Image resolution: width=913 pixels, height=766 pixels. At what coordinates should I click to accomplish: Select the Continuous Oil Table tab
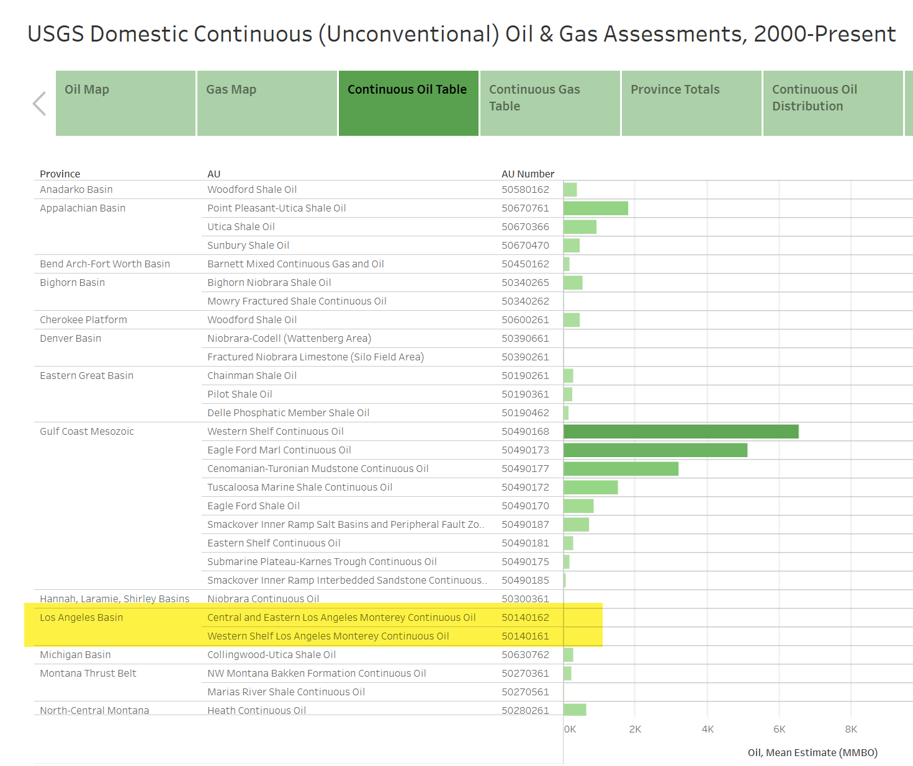click(x=408, y=103)
